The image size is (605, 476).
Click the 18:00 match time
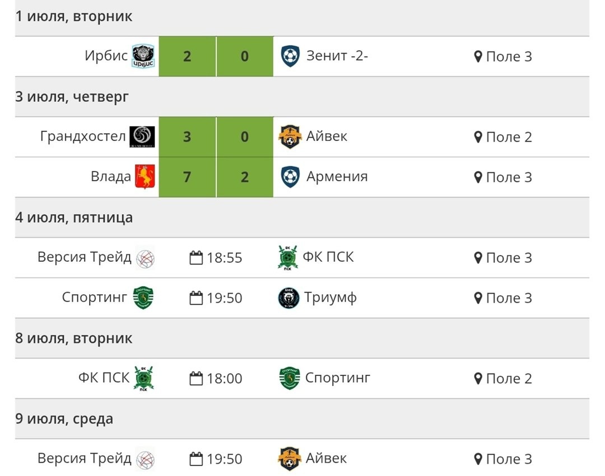224,379
